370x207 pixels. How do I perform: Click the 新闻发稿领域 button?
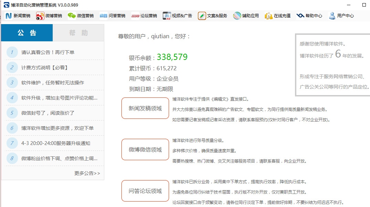click(x=145, y=108)
